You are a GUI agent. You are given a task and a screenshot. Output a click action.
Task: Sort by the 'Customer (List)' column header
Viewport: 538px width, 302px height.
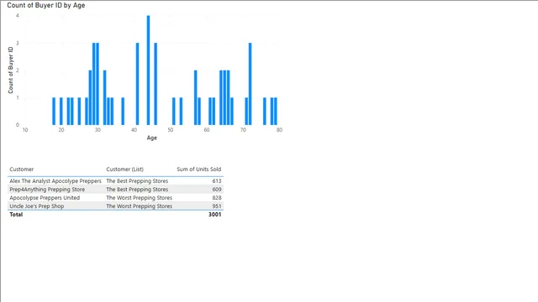pos(125,169)
